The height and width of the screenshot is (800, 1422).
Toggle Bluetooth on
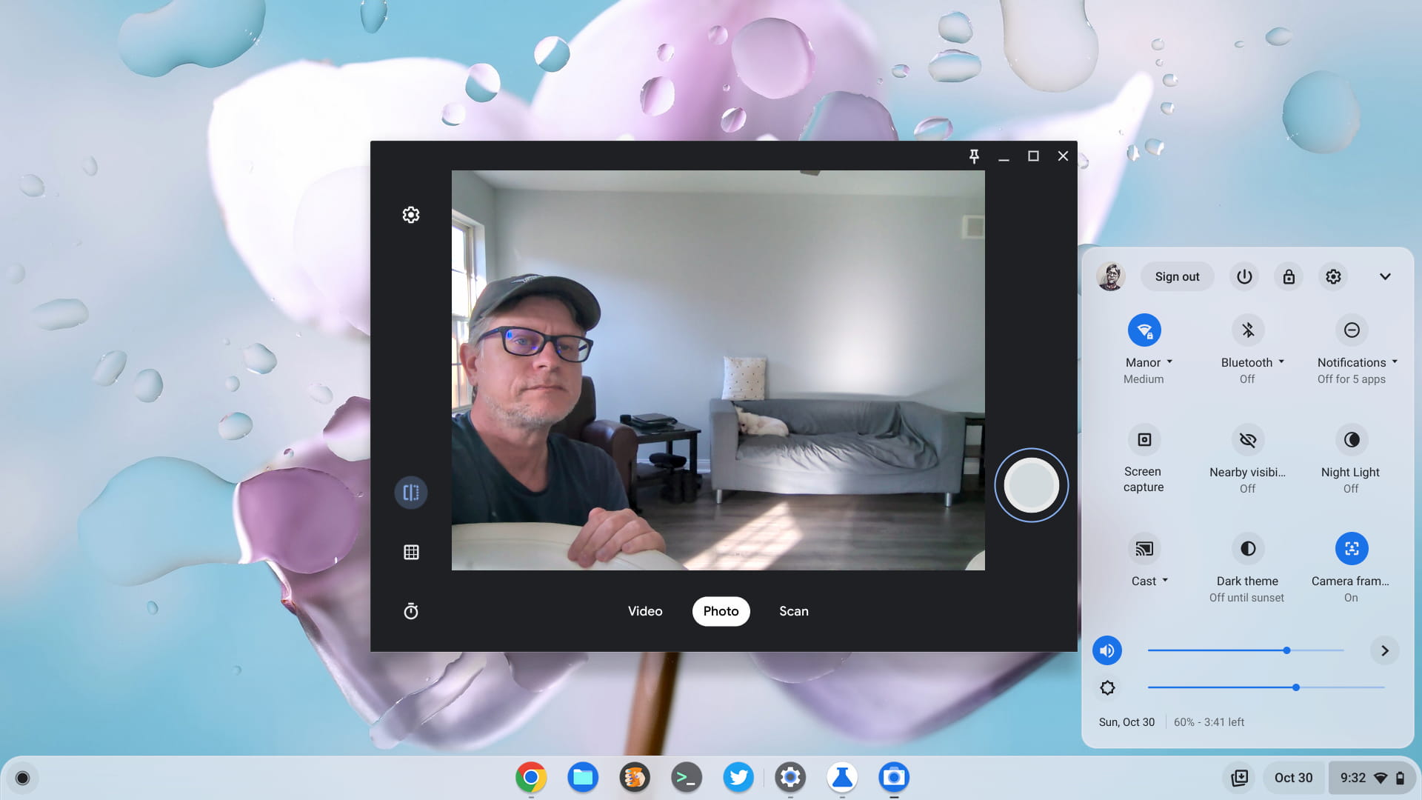point(1248,330)
